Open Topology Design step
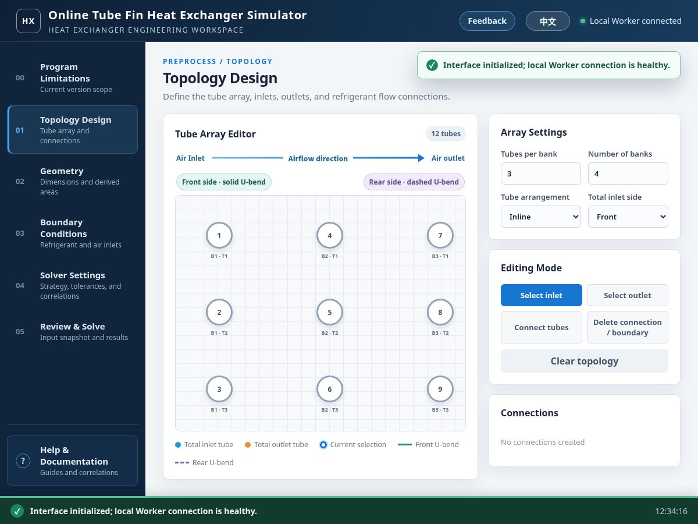 tap(73, 130)
